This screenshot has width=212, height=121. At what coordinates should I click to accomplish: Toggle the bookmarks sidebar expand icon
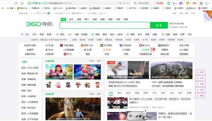[3, 8]
